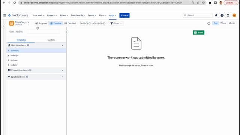240x135 pixels.
Task: Switch to the Templates tab
Action: (21, 40)
